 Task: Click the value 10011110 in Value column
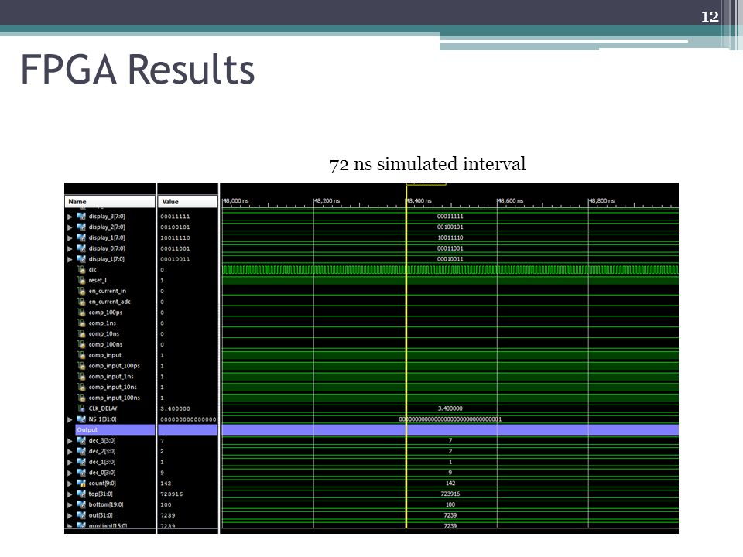coord(176,237)
